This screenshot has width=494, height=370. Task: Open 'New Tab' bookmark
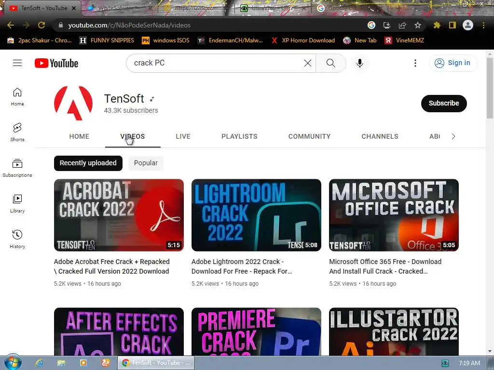[x=360, y=40]
